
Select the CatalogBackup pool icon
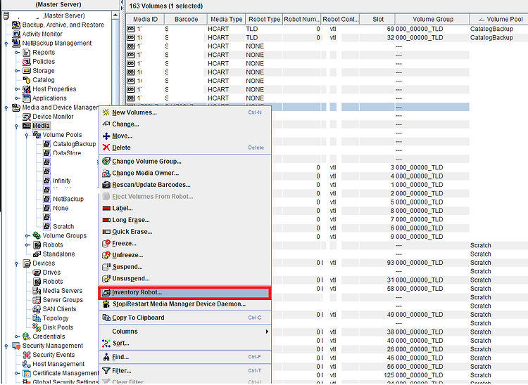[46, 144]
